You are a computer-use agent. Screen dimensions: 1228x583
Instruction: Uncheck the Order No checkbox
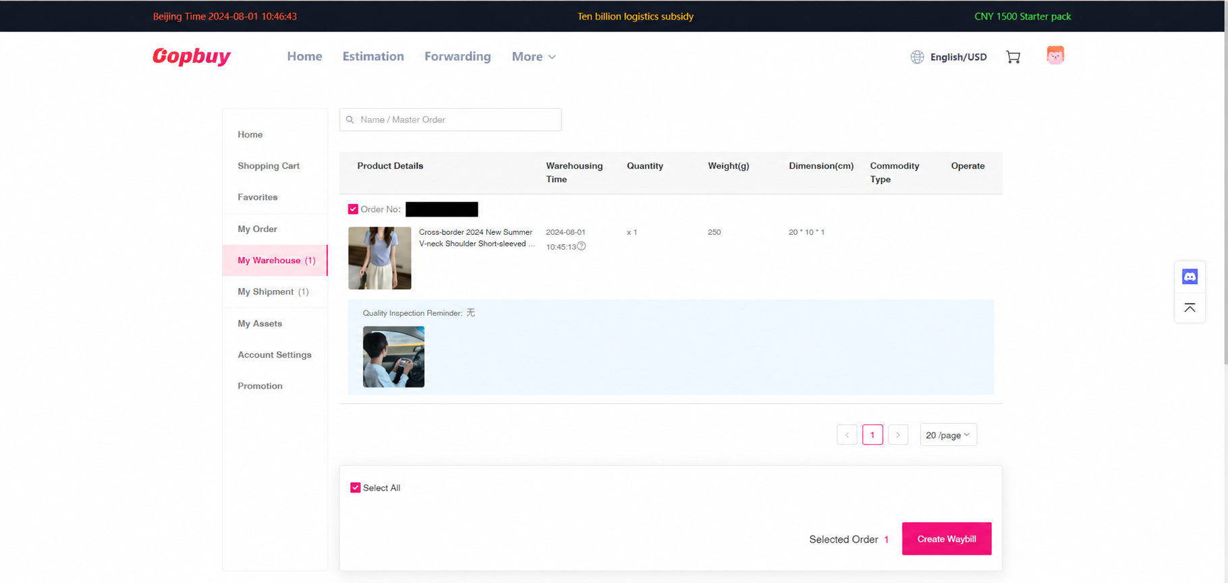(353, 209)
